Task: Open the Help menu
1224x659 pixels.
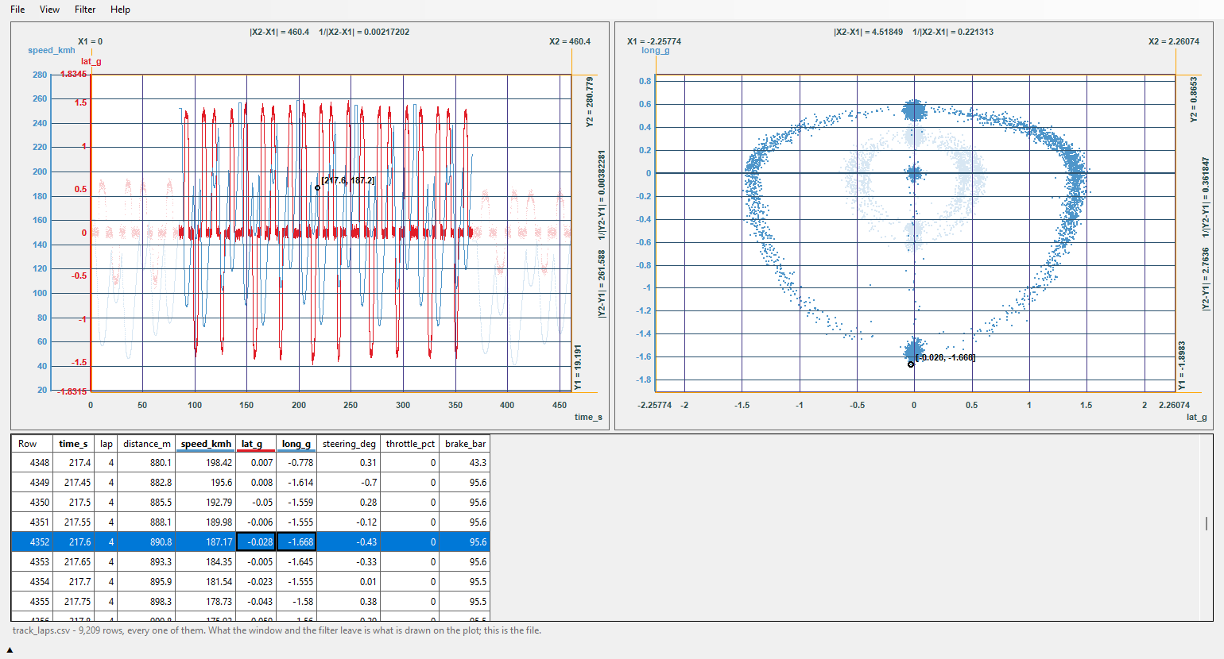Action: (120, 10)
